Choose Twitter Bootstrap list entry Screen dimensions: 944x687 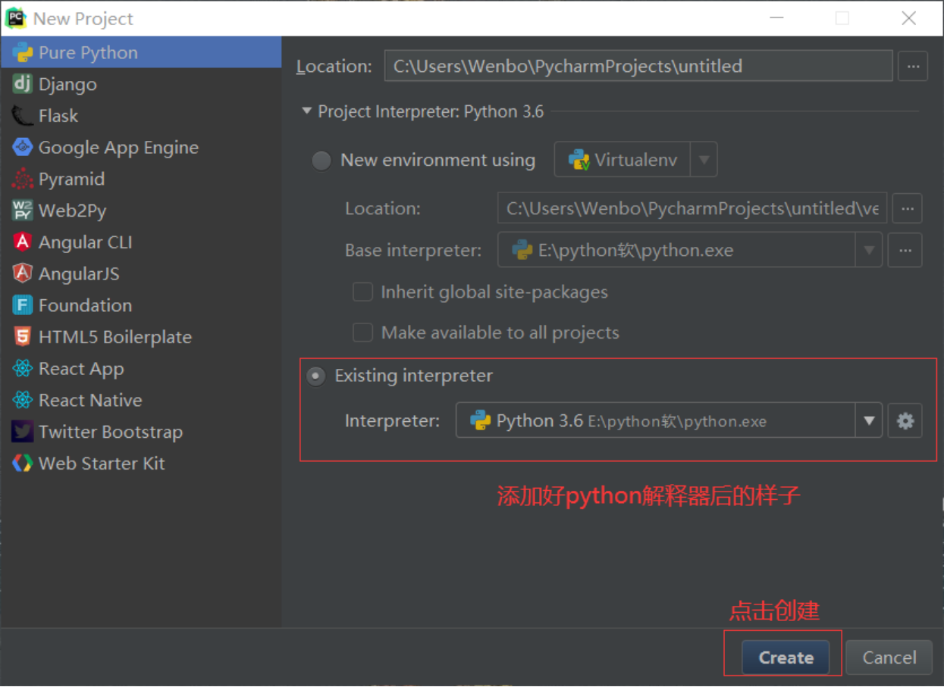pyautogui.click(x=141, y=432)
